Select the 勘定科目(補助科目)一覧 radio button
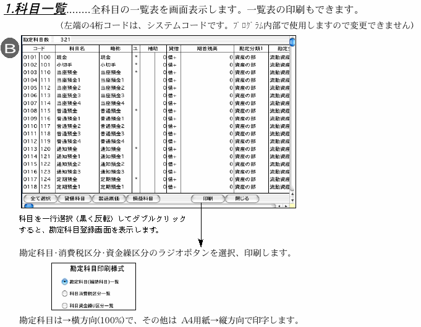 coord(64,281)
